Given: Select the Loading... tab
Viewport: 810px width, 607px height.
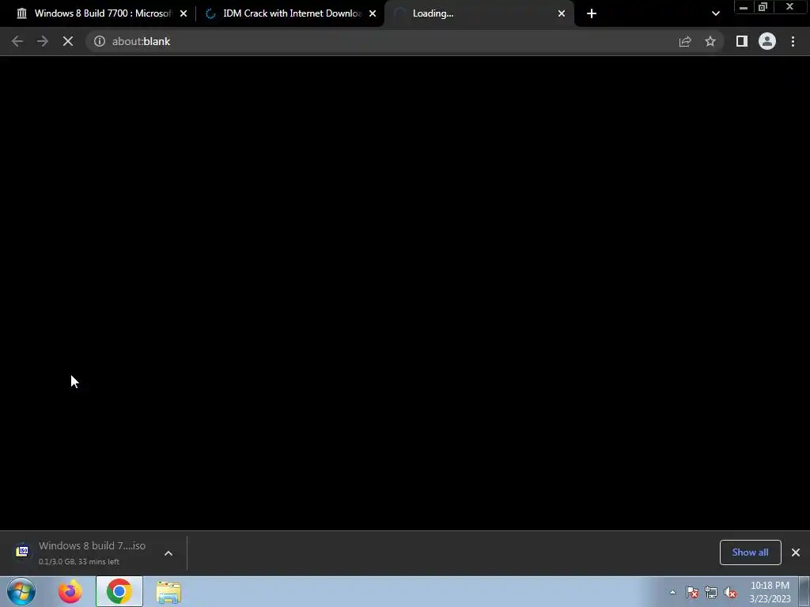Looking at the screenshot, I should pyautogui.click(x=479, y=13).
